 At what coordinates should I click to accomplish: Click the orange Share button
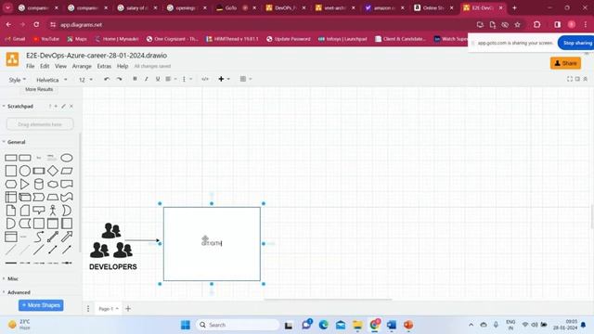click(565, 63)
